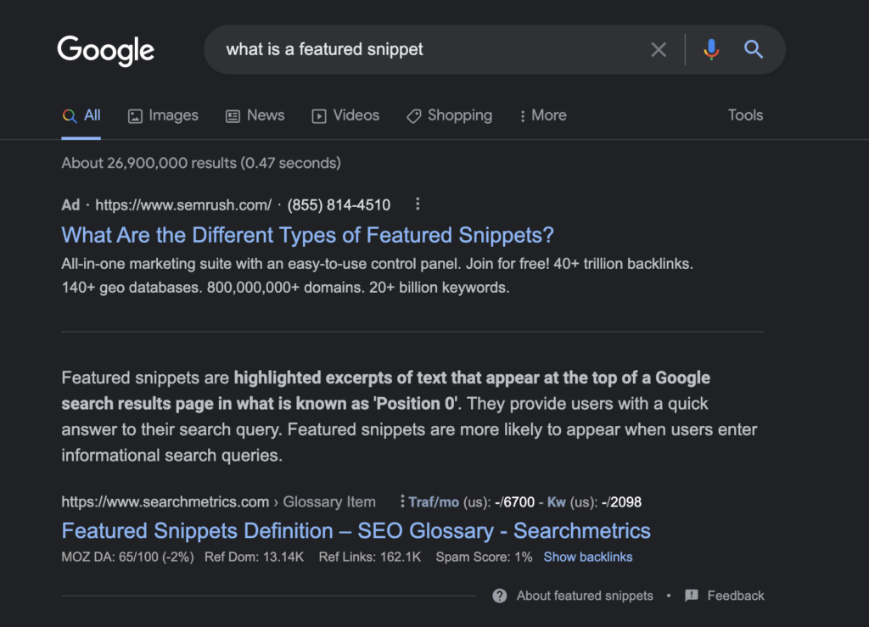Switch to the Images tab
Image resolution: width=869 pixels, height=627 pixels.
click(163, 115)
